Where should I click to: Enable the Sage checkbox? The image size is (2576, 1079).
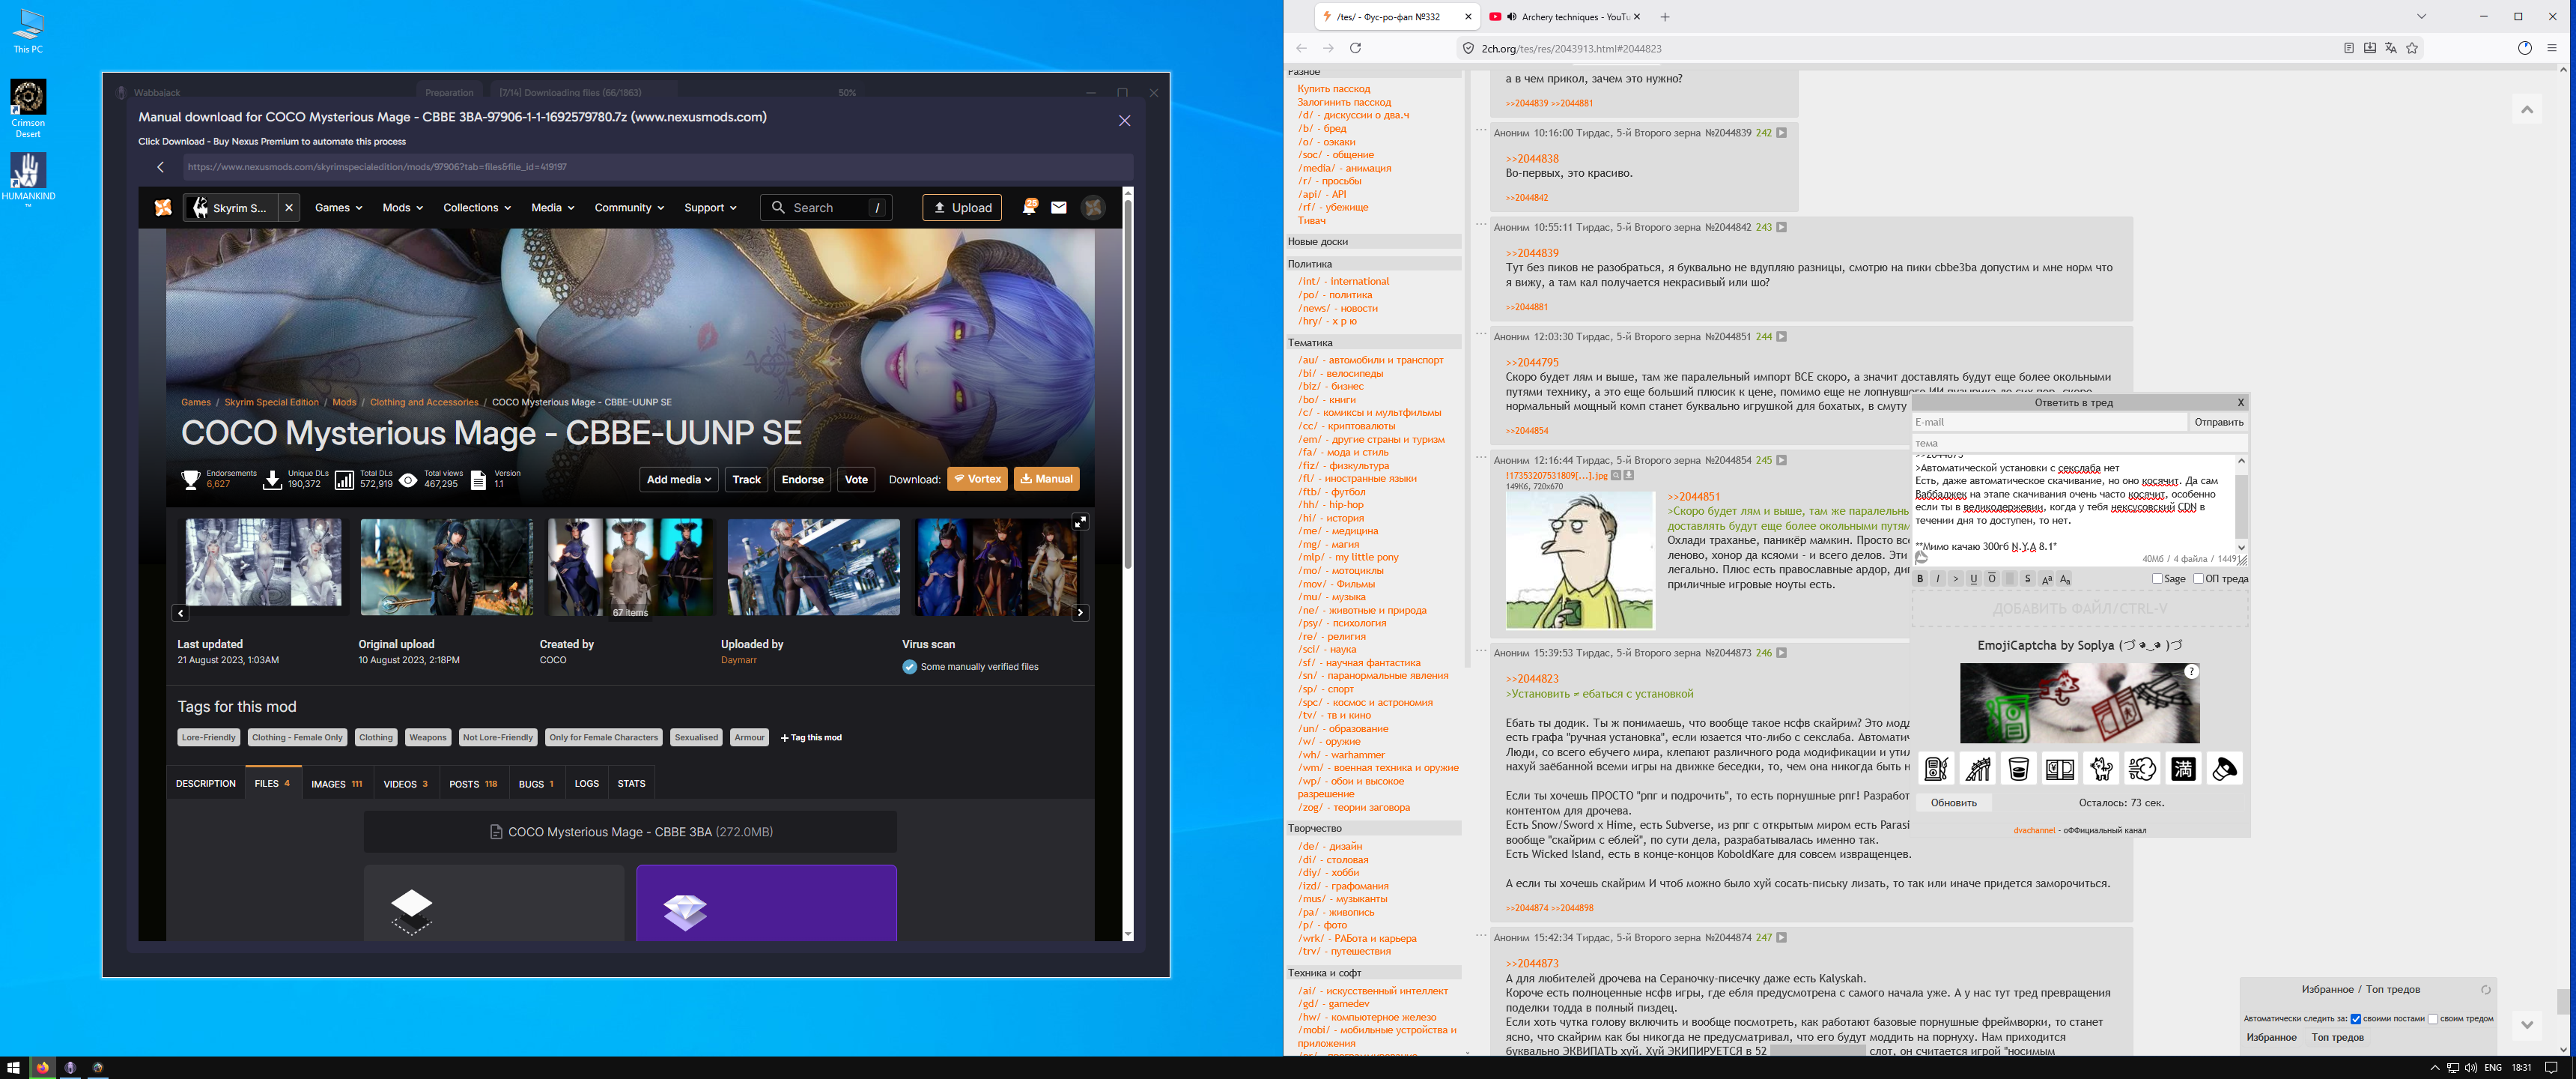(x=2157, y=578)
